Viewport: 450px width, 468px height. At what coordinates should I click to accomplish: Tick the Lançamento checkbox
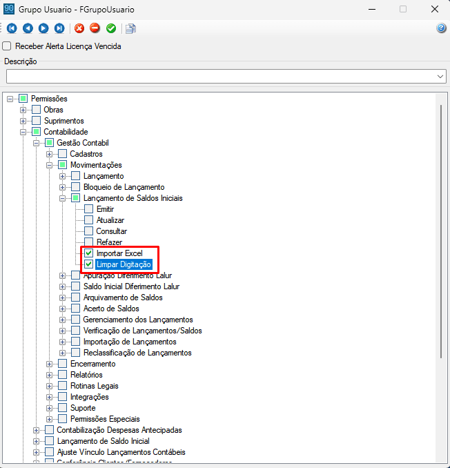pos(75,176)
